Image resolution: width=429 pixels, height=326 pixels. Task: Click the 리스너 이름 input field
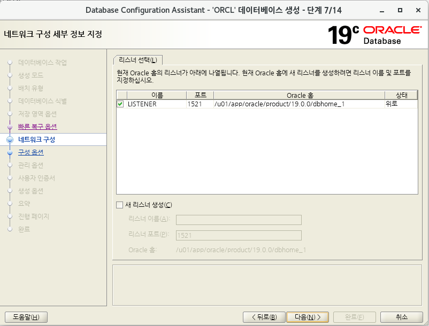(239, 220)
